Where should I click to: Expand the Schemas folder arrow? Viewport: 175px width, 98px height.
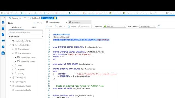pyautogui.click(x=13, y=69)
